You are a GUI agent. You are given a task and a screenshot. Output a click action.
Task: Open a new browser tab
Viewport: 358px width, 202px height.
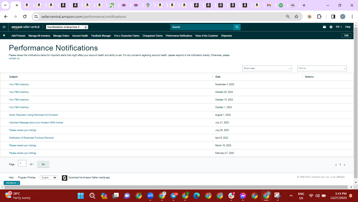coord(304,5)
